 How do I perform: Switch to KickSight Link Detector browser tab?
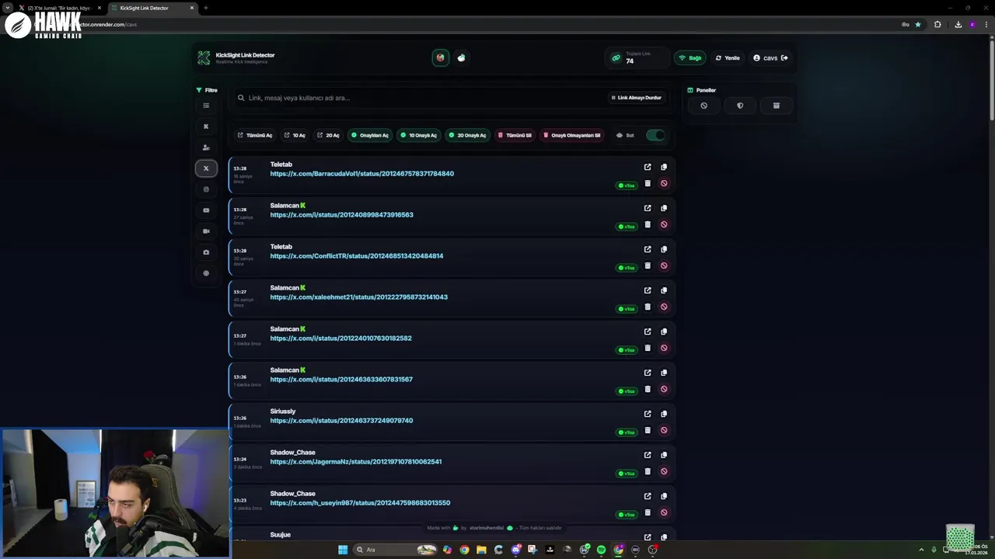pos(152,8)
